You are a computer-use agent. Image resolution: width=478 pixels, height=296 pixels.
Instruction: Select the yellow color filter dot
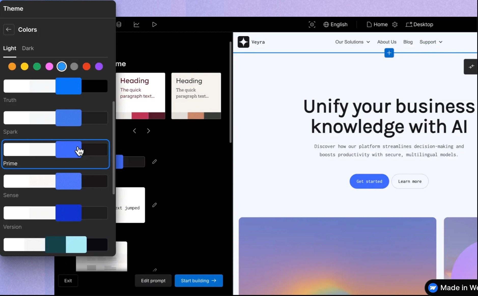[24, 66]
